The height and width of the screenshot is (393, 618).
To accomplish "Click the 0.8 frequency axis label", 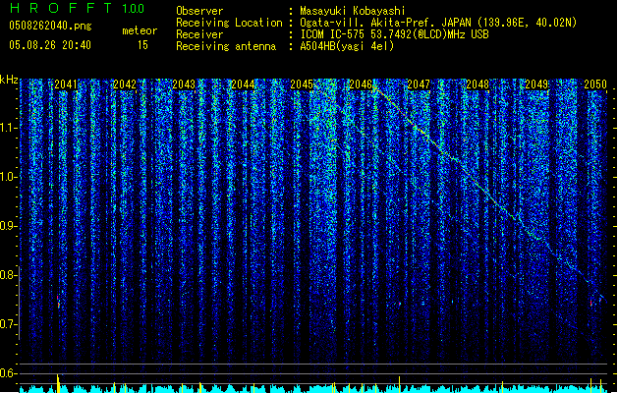I will tap(8, 275).
